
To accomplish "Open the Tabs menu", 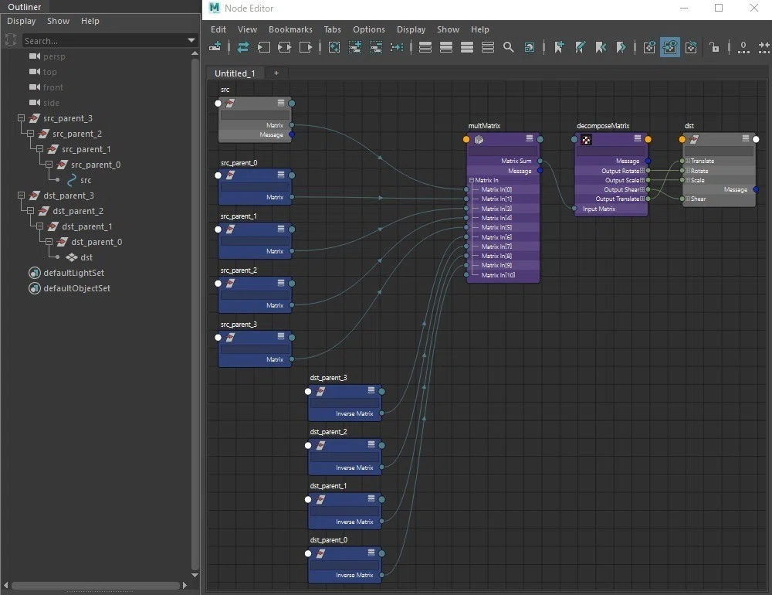I will click(332, 29).
